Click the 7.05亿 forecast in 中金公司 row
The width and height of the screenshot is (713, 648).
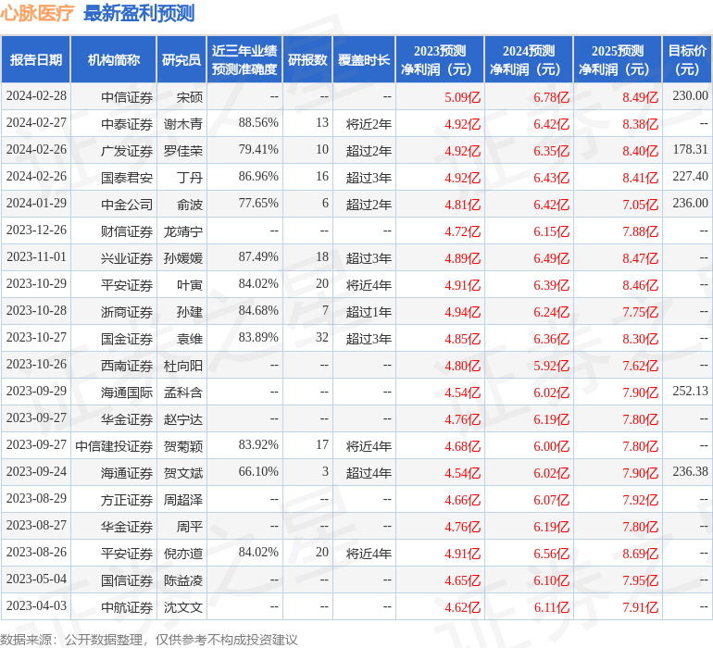point(640,205)
